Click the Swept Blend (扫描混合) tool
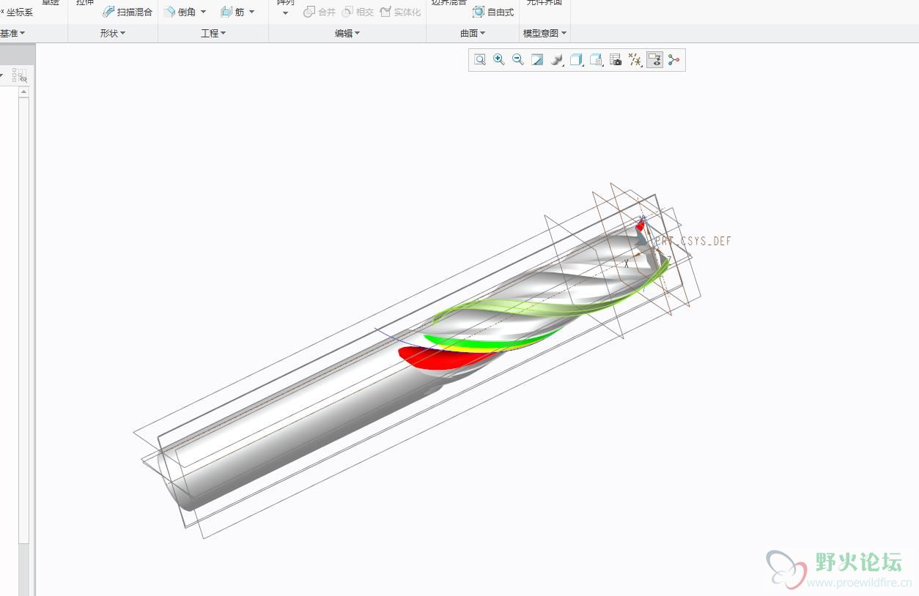This screenshot has height=596, width=919. 128,12
